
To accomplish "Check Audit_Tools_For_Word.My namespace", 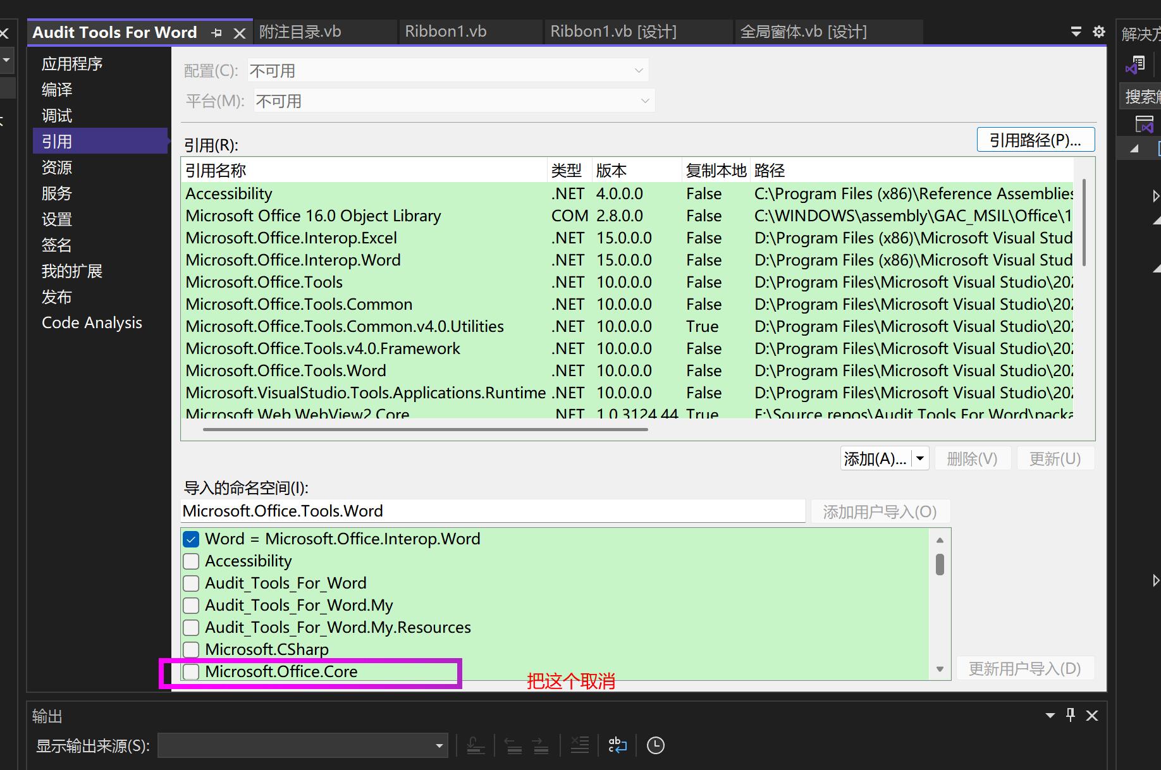I will 191,606.
